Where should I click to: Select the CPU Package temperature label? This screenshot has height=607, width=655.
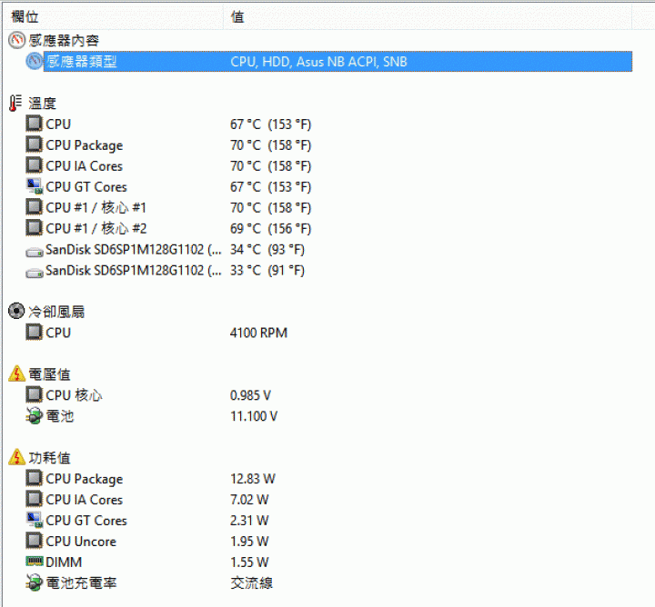(x=85, y=145)
